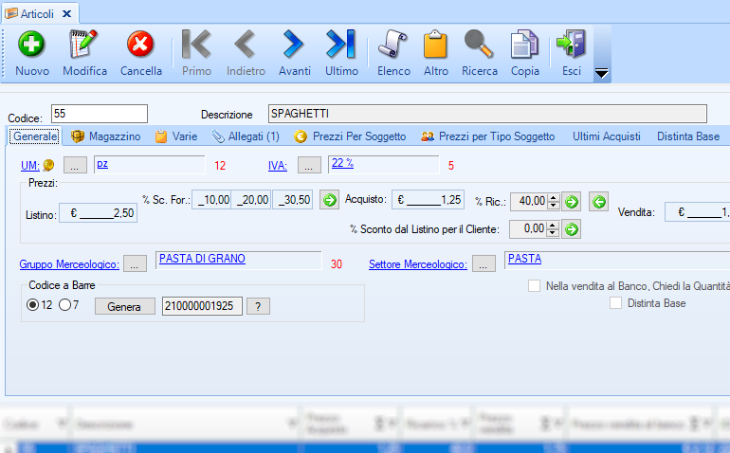Select the 7-digit barcode radio button
This screenshot has height=453, width=730.
tap(64, 305)
